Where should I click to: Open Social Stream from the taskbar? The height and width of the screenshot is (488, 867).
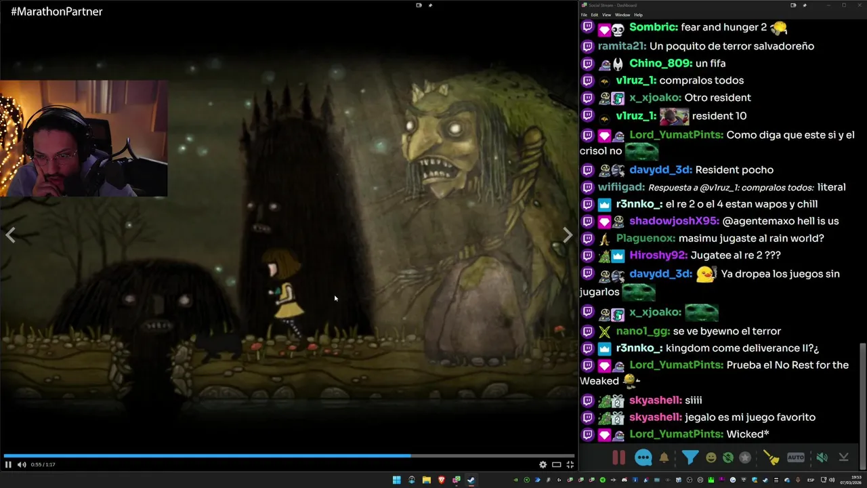point(457,480)
